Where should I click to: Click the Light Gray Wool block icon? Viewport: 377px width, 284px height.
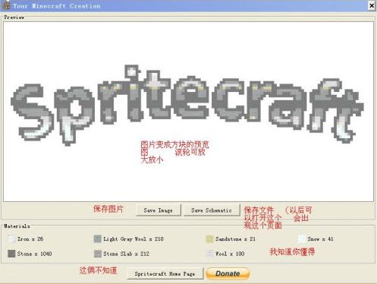click(98, 238)
